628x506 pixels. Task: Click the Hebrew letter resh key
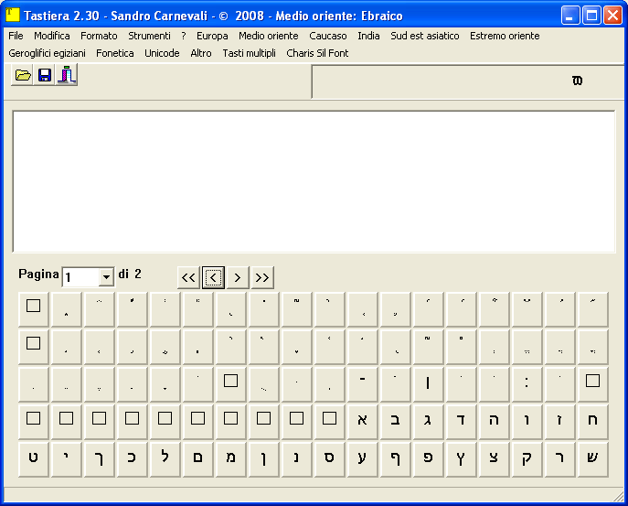(559, 458)
